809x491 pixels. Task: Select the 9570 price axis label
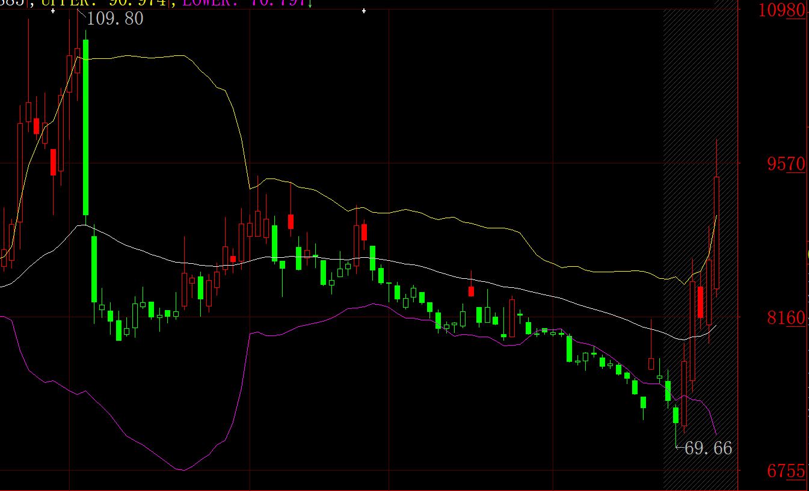[787, 163]
